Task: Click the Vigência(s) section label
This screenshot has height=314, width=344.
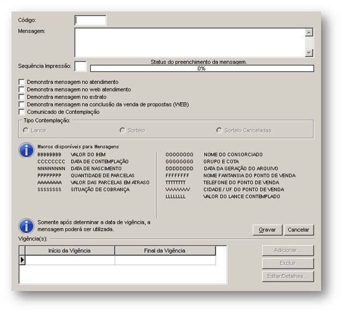Action: click(x=33, y=239)
